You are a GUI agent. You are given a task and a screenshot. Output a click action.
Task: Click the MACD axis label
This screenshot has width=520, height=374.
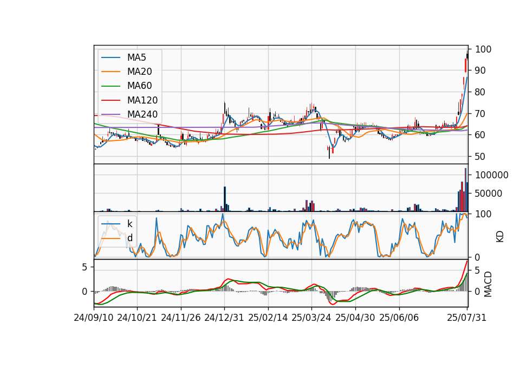point(487,284)
